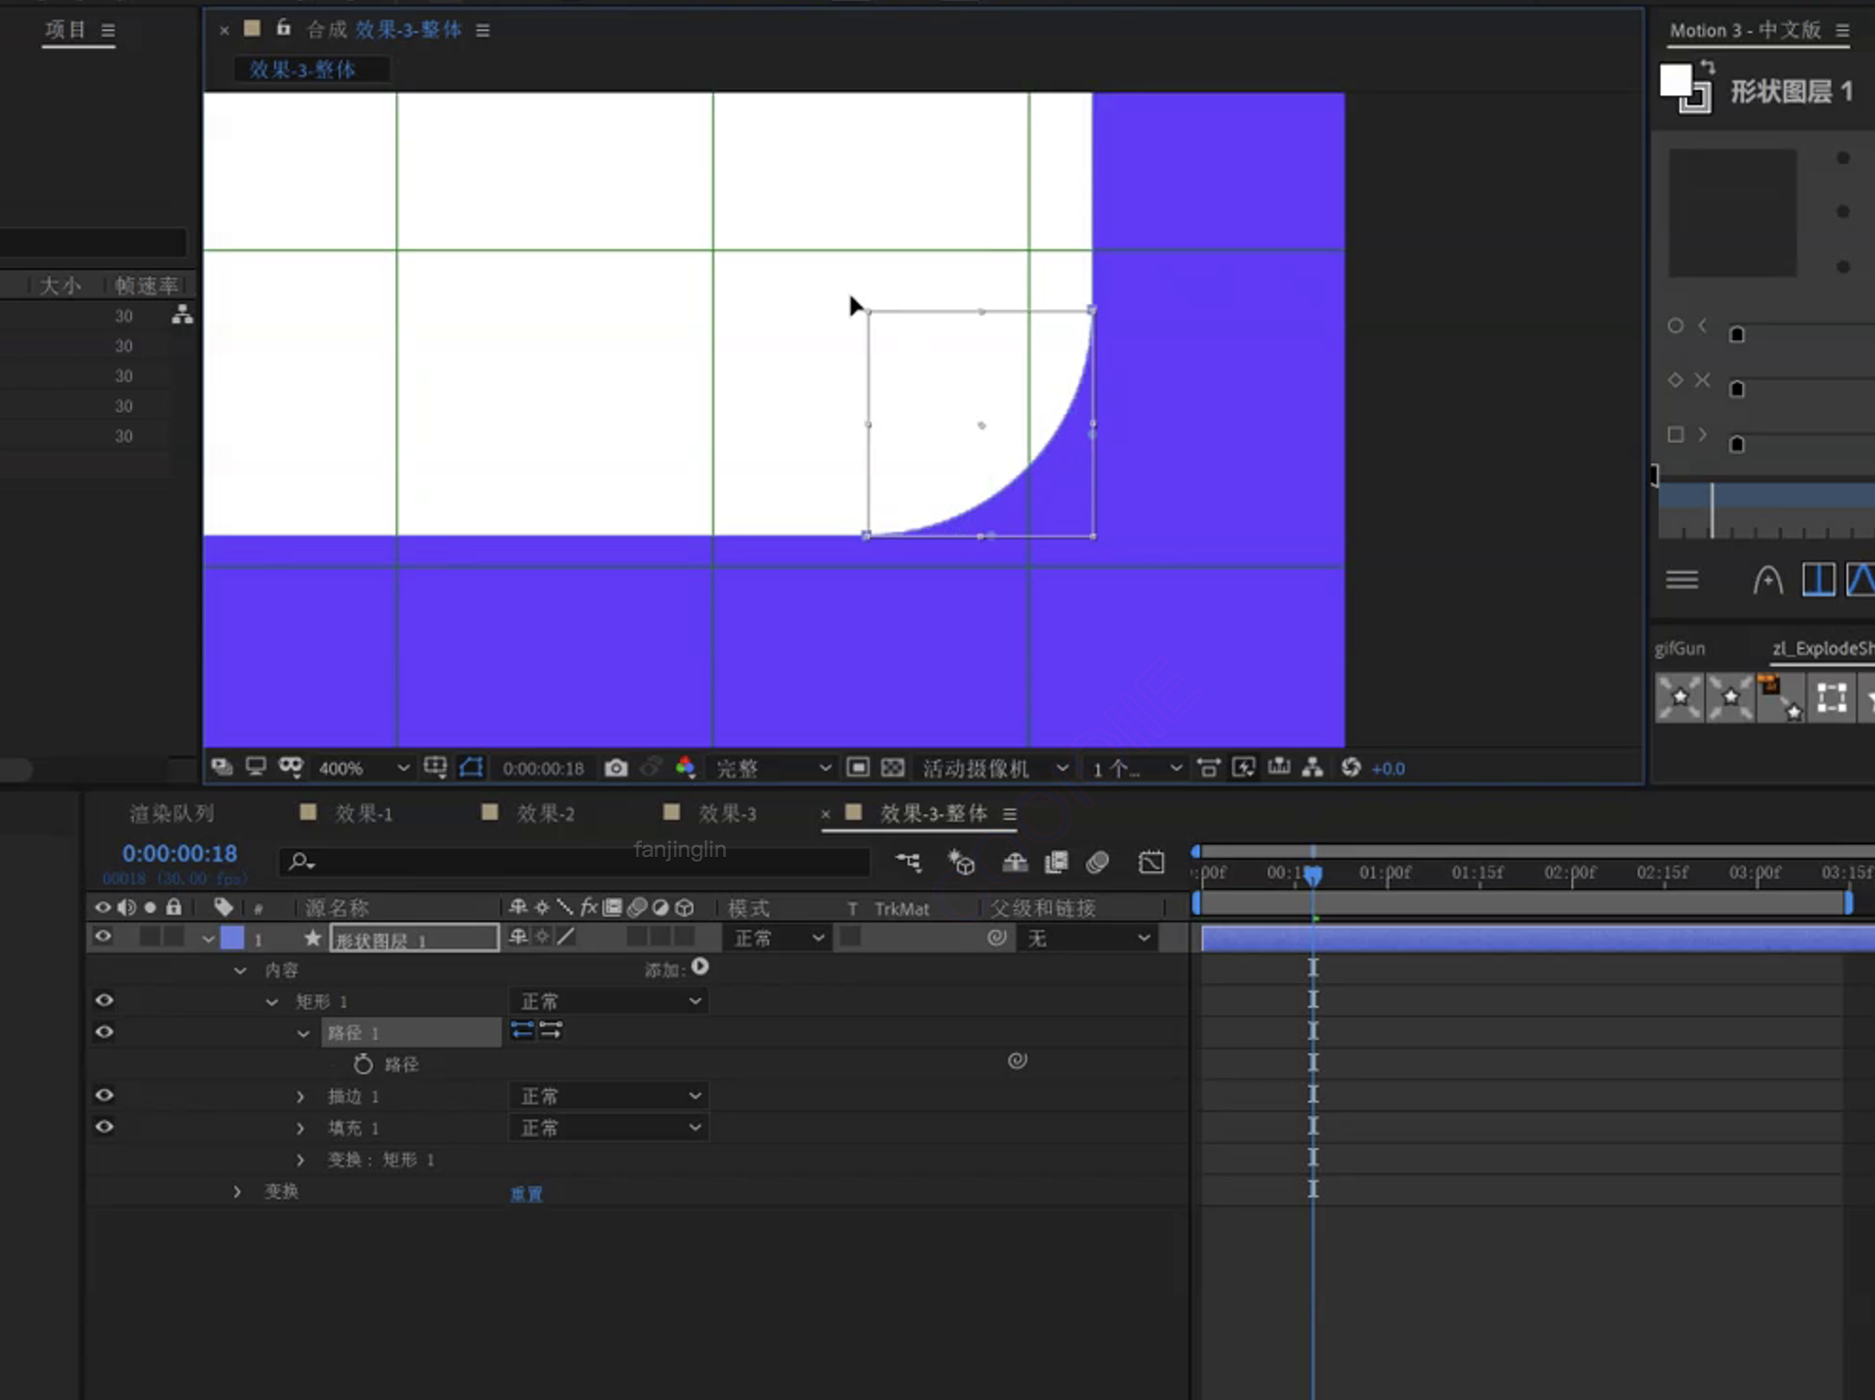The width and height of the screenshot is (1875, 1400).
Task: Toggle visibility of 形状图层 1 layer
Action: click(103, 936)
